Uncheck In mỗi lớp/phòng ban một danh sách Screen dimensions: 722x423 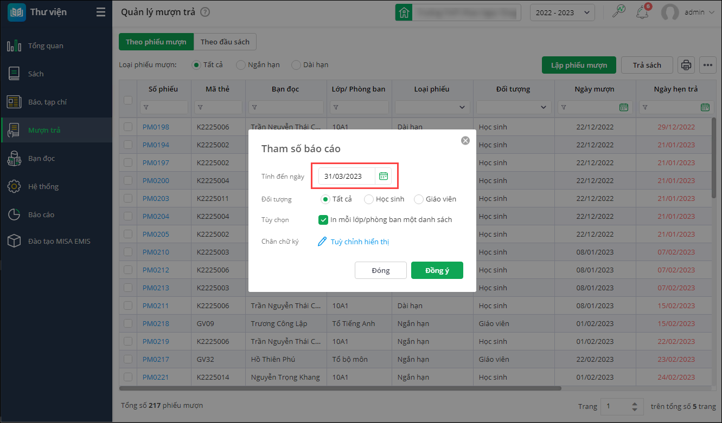[323, 220]
